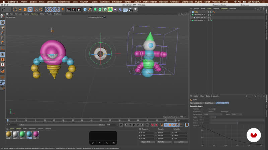Toggle the Z axis lock
The width and height of the screenshot is (268, 150).
[57, 9]
